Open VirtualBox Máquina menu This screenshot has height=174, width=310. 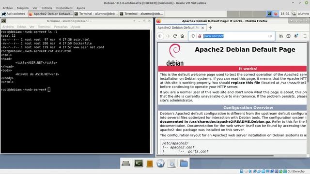click(23, 8)
